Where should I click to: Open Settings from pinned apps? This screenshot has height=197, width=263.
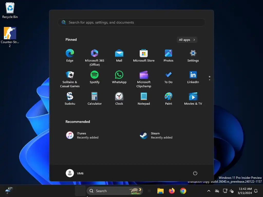point(193,56)
